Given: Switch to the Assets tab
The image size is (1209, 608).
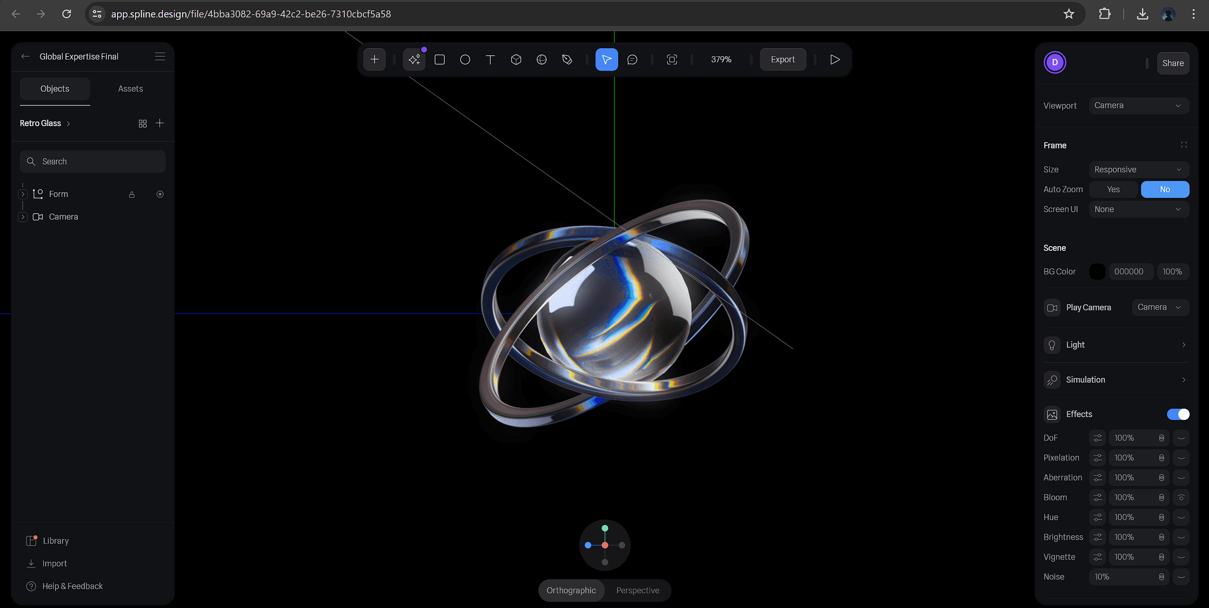Looking at the screenshot, I should point(130,89).
